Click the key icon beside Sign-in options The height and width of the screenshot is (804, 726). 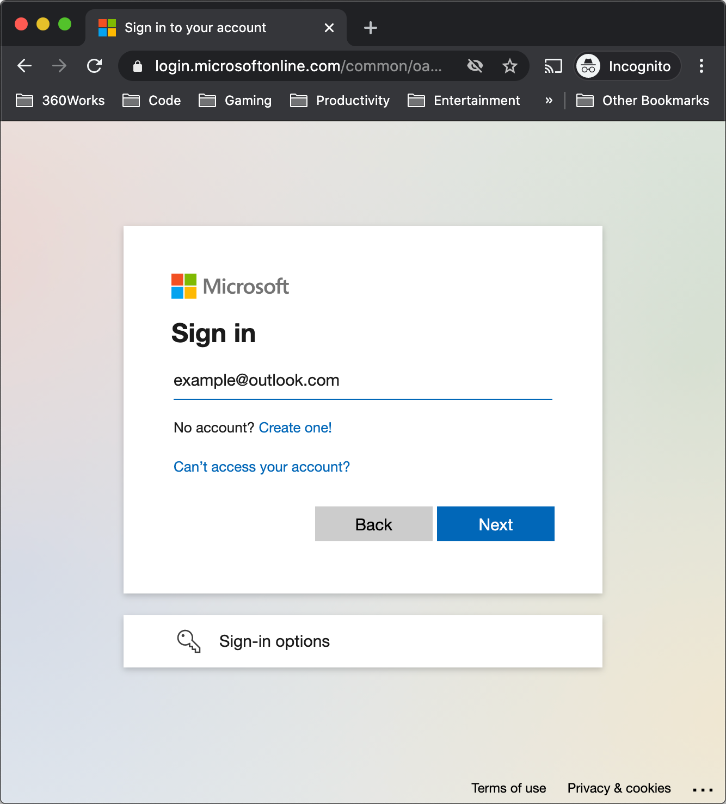click(x=189, y=641)
